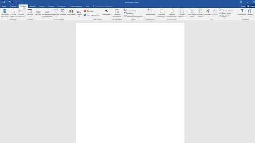Image resolution: width=255 pixels, height=143 pixels.
Task: Click inside the blank document page
Action: pyautogui.click(x=131, y=83)
